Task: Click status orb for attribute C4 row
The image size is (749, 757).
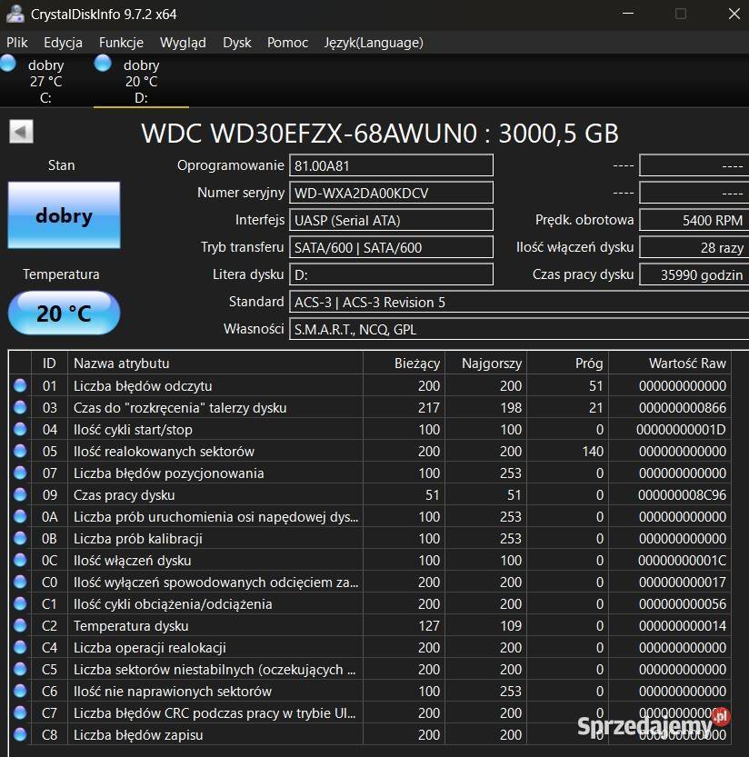Action: (x=20, y=647)
